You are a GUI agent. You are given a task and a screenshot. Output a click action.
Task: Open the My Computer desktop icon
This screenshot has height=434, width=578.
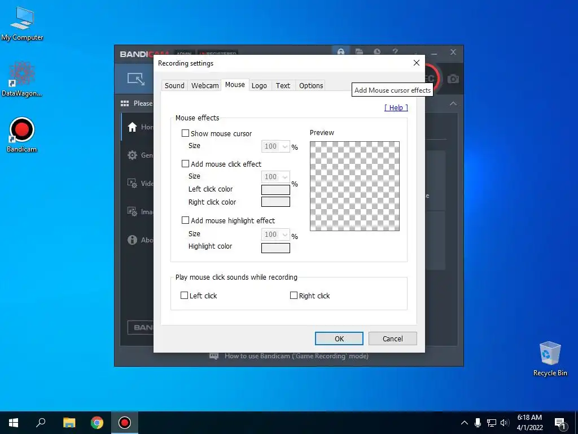22,24
